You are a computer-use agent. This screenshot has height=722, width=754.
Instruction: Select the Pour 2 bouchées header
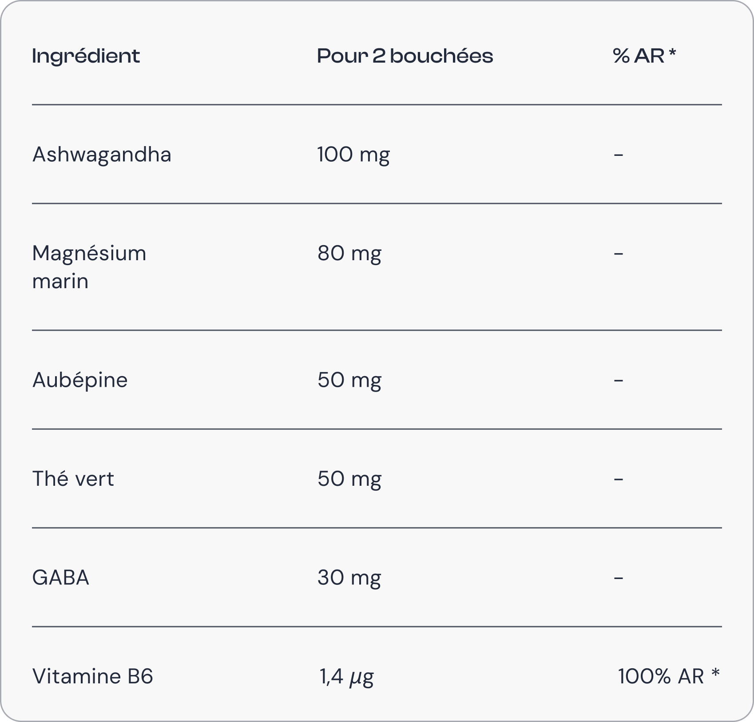[405, 56]
